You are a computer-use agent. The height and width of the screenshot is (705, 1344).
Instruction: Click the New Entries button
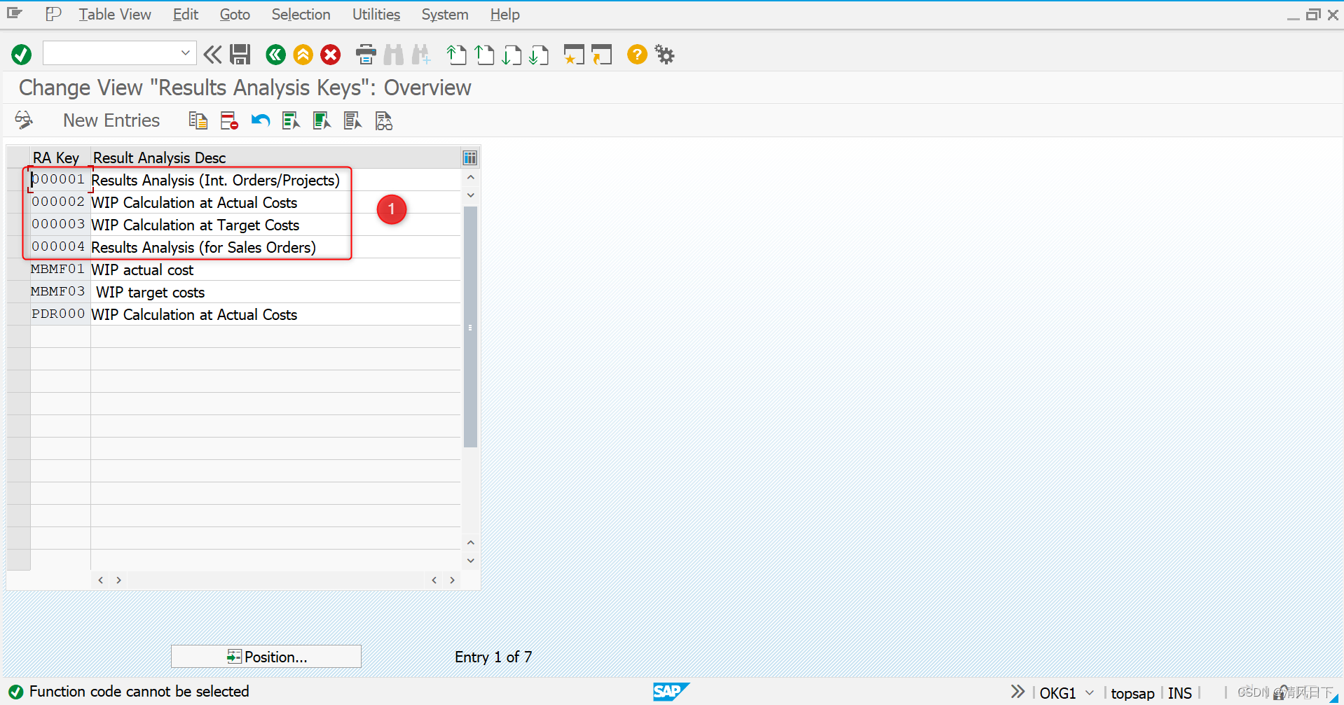click(x=111, y=120)
